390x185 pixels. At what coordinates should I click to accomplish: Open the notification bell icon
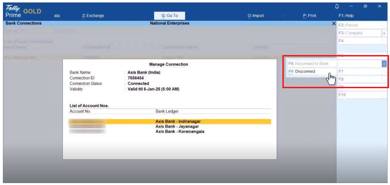337,7
